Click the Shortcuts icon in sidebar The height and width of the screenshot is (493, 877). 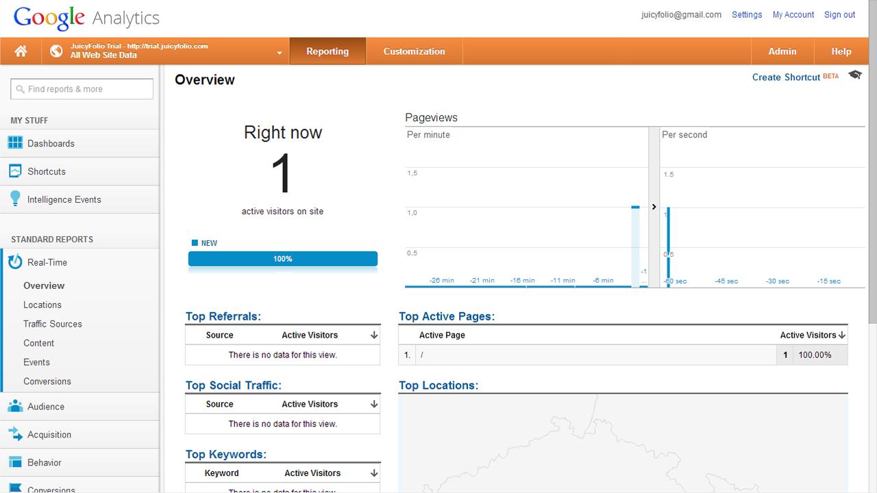pos(14,171)
